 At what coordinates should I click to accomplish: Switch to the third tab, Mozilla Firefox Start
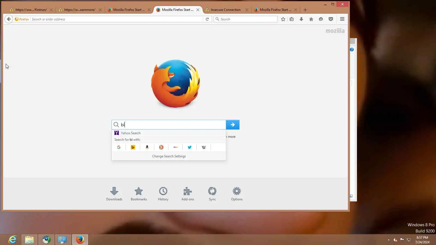pyautogui.click(x=129, y=10)
